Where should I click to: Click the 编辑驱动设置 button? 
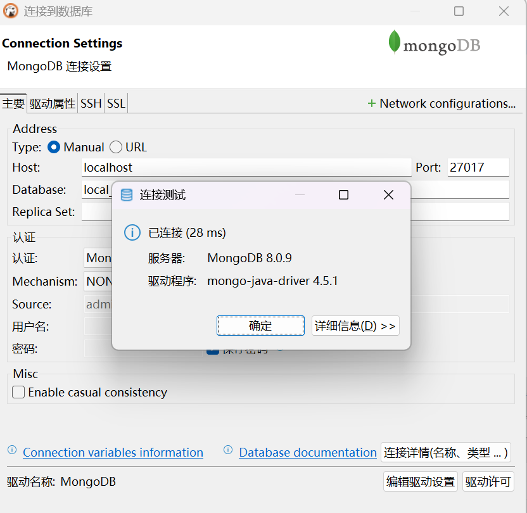pos(420,481)
